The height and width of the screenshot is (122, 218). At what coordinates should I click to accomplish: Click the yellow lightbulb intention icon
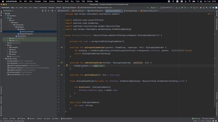67,65
